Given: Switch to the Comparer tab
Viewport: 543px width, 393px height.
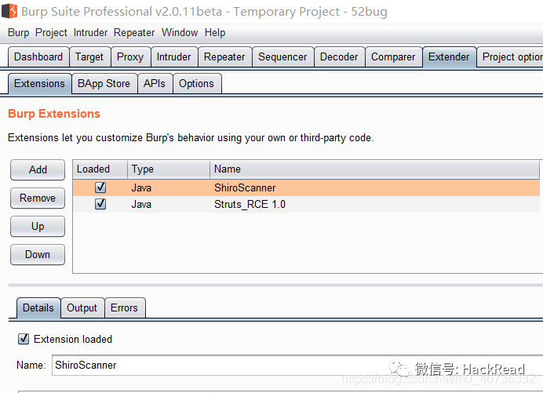Looking at the screenshot, I should [x=393, y=56].
